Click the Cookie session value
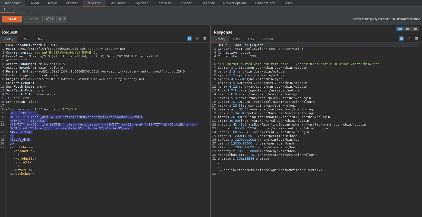Screen dimensions: 422x217 pos(67,52)
